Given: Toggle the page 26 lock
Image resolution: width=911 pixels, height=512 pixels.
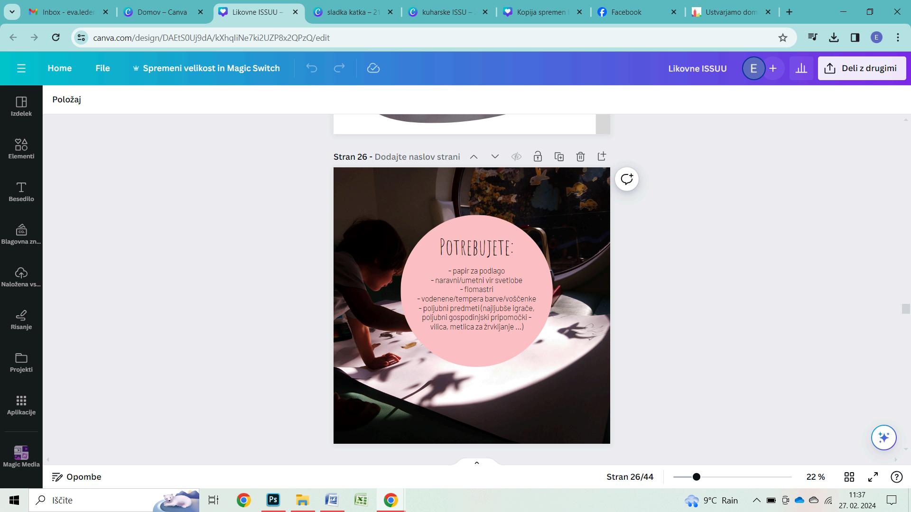Looking at the screenshot, I should [x=538, y=156].
